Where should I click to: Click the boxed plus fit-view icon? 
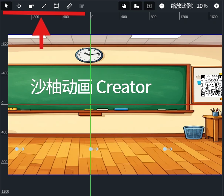point(149,6)
